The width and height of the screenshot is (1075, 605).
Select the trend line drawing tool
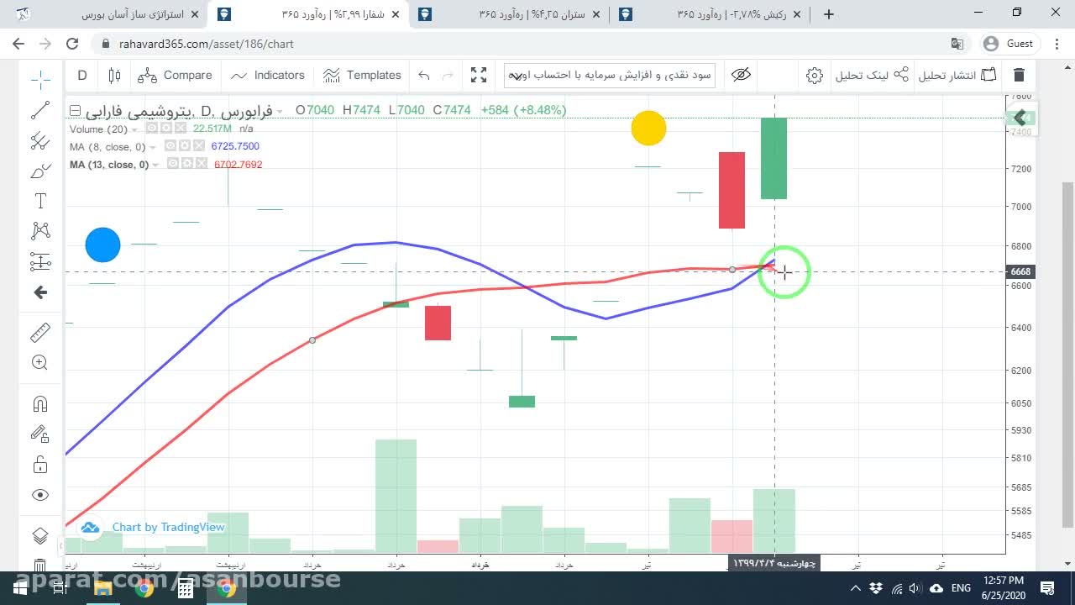point(40,111)
